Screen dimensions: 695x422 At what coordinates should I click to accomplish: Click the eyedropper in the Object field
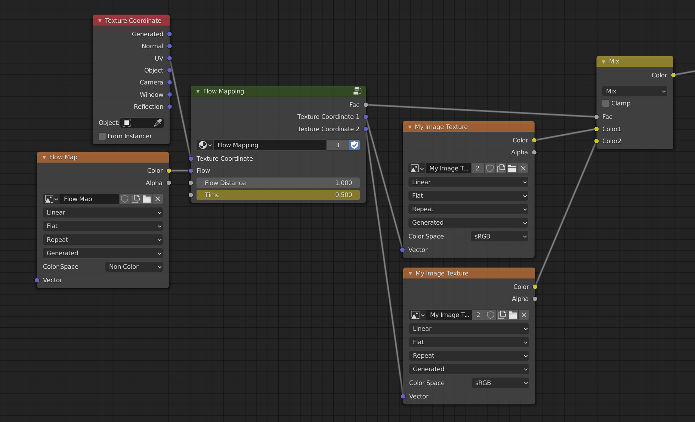coord(158,123)
